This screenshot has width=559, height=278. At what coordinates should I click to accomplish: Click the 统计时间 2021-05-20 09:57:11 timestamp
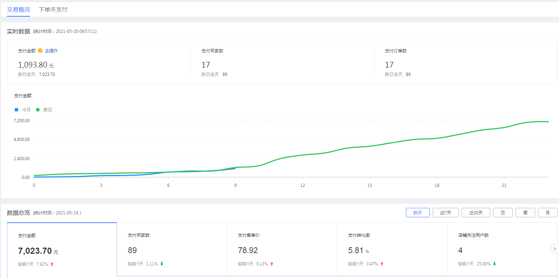click(65, 31)
